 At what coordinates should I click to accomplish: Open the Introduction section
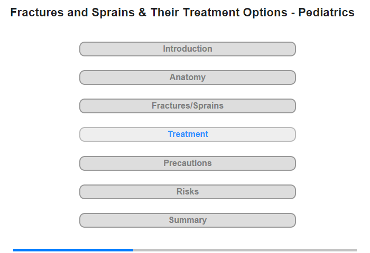click(187, 49)
